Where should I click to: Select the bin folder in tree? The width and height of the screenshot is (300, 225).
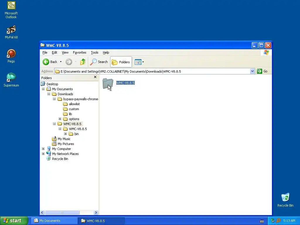click(x=76, y=134)
